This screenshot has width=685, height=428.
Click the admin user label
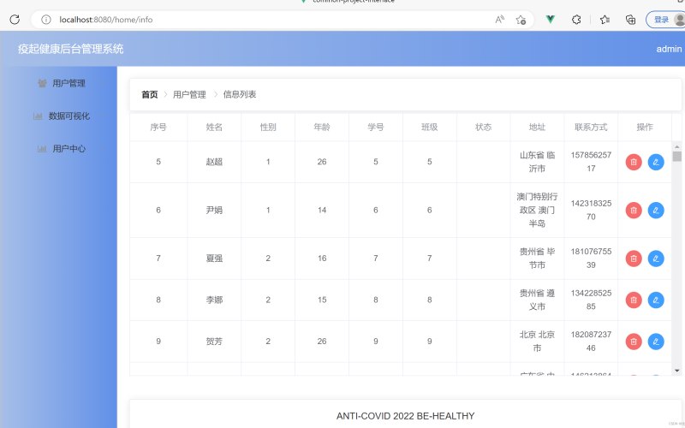(669, 49)
